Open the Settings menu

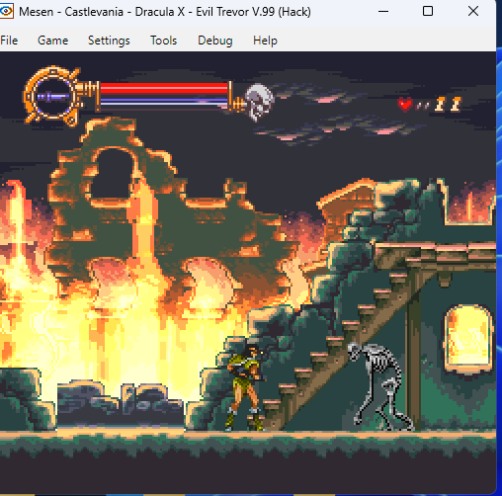(109, 41)
